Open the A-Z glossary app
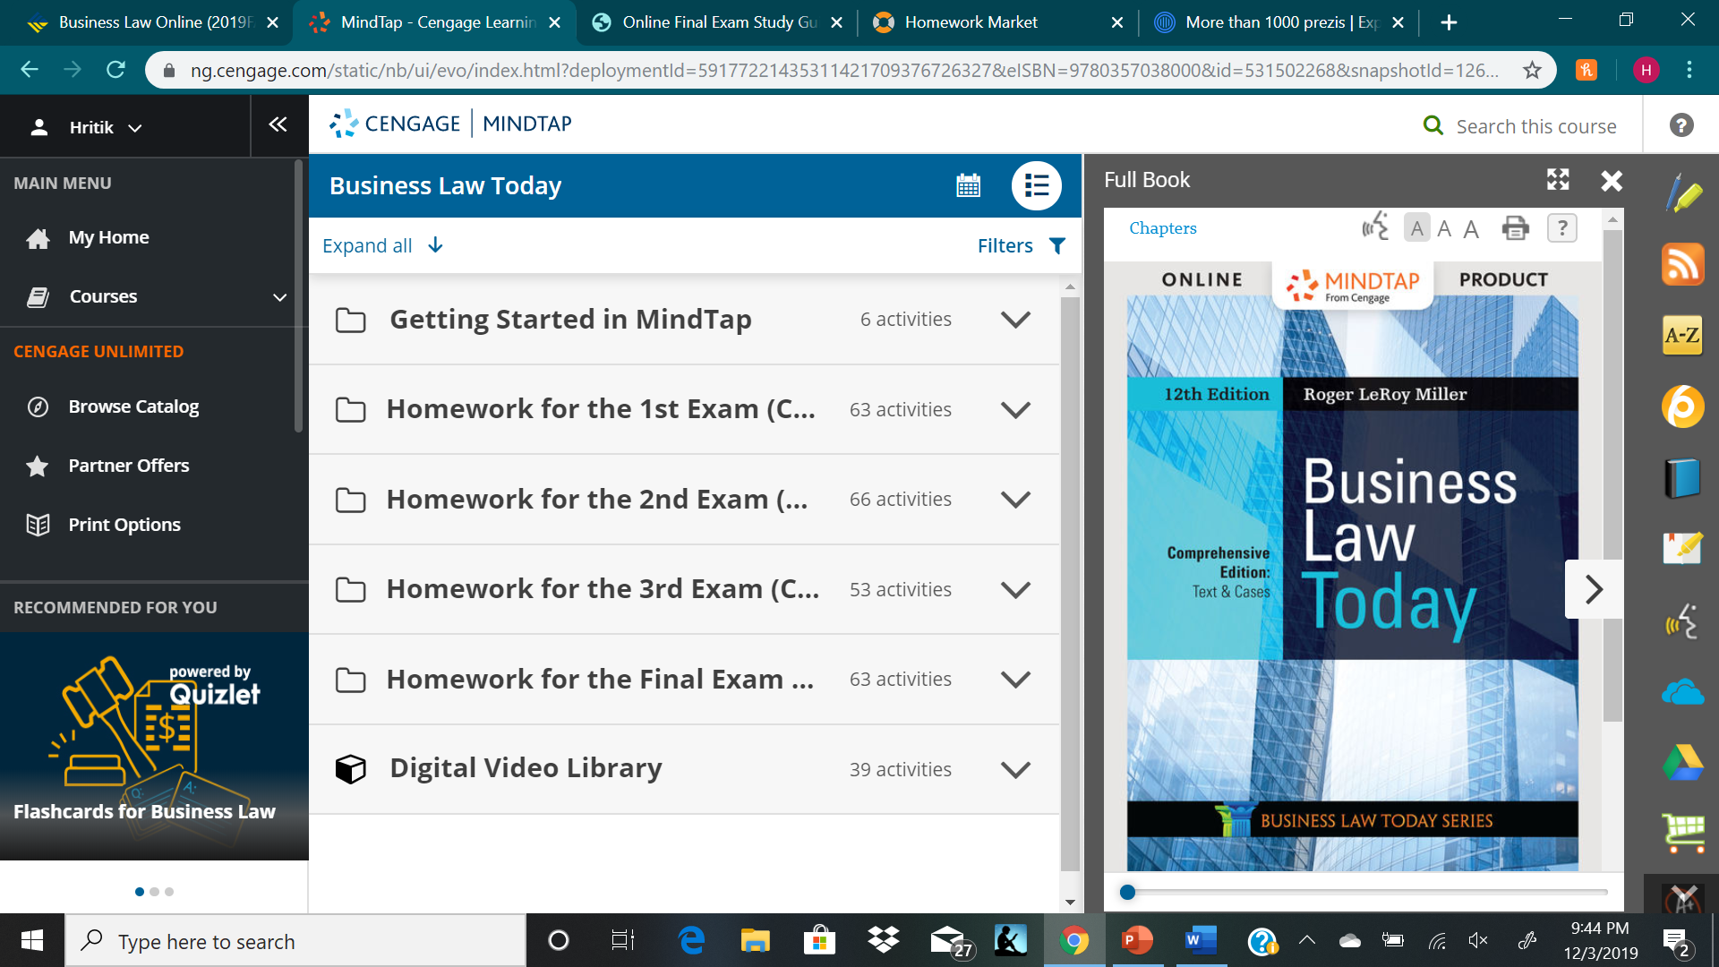 pyautogui.click(x=1682, y=336)
